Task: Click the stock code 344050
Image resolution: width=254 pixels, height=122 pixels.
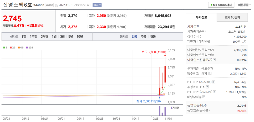Action: pos(39,5)
